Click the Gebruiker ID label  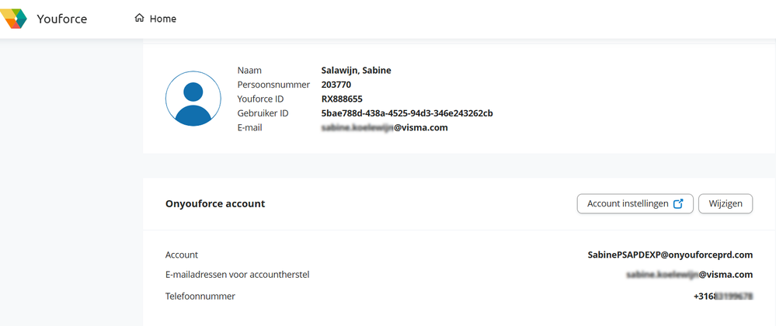(263, 113)
